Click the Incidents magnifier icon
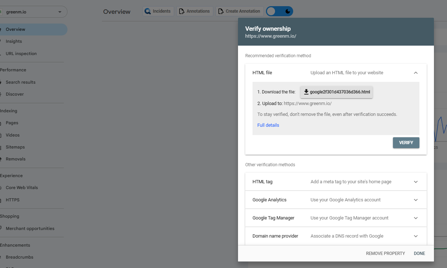 [148, 11]
